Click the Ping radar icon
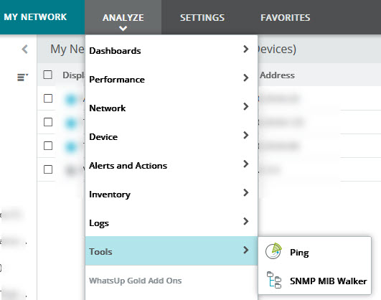Screen dimensions: 381x300 click(273, 251)
